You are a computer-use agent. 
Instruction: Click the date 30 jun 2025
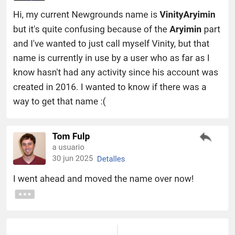click(72, 158)
